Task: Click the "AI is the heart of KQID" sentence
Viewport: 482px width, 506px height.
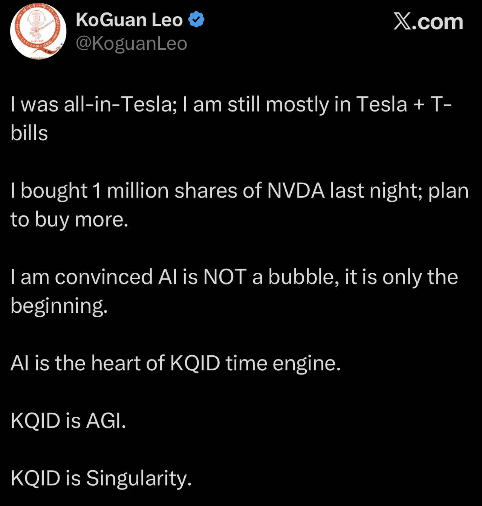Action: pyautogui.click(x=115, y=363)
